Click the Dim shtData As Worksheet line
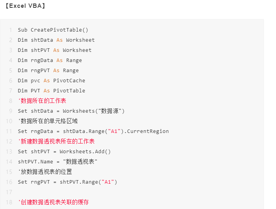This screenshot has width=276, height=209. 56,40
